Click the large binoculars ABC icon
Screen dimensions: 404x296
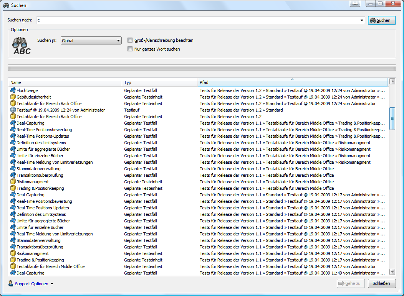(x=22, y=45)
